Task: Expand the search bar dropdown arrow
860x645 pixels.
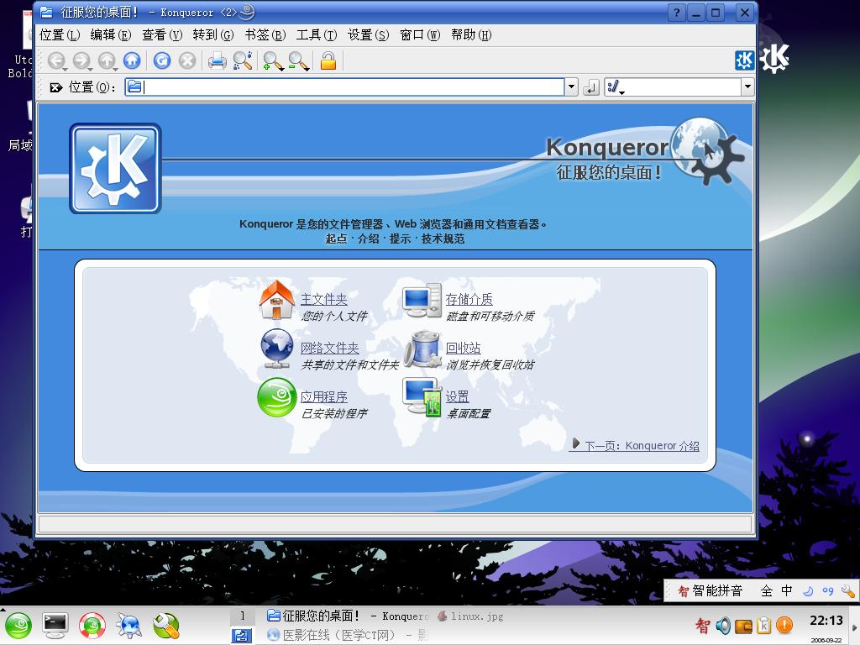Action: [x=747, y=87]
